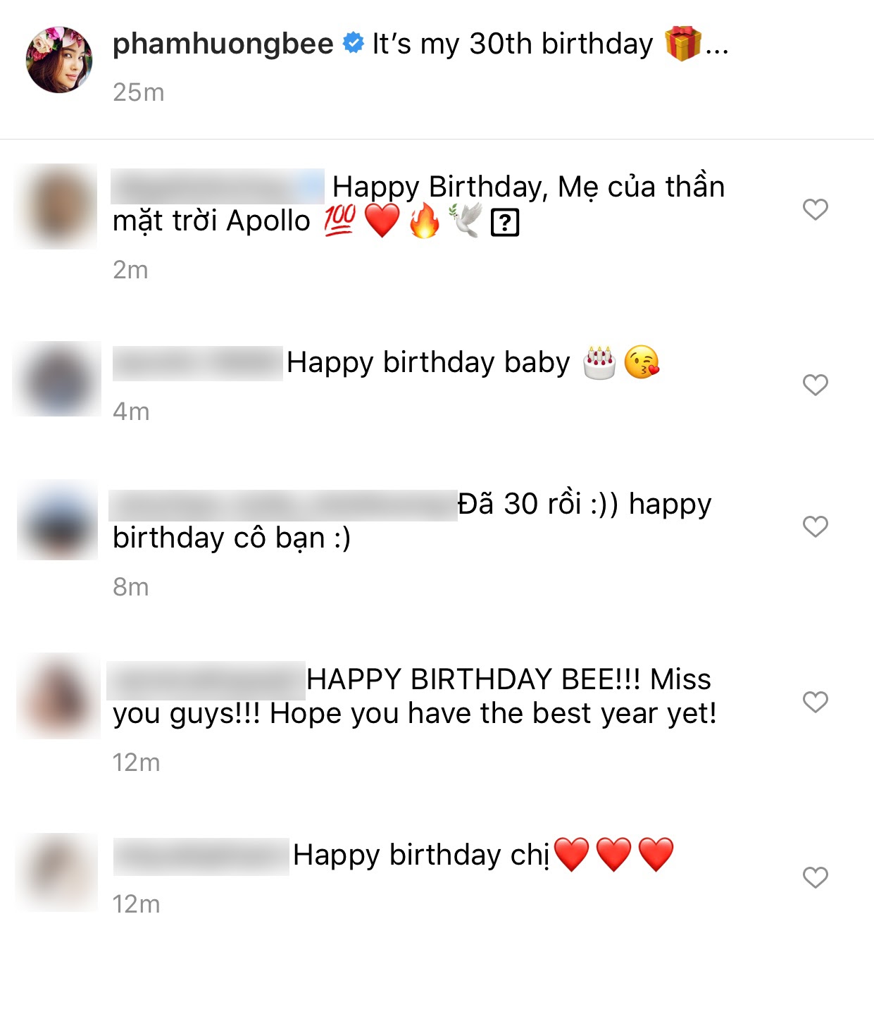The width and height of the screenshot is (874, 1019).
Task: Tap heart beside "Happy birthday chị" comment
Action: coord(815,877)
